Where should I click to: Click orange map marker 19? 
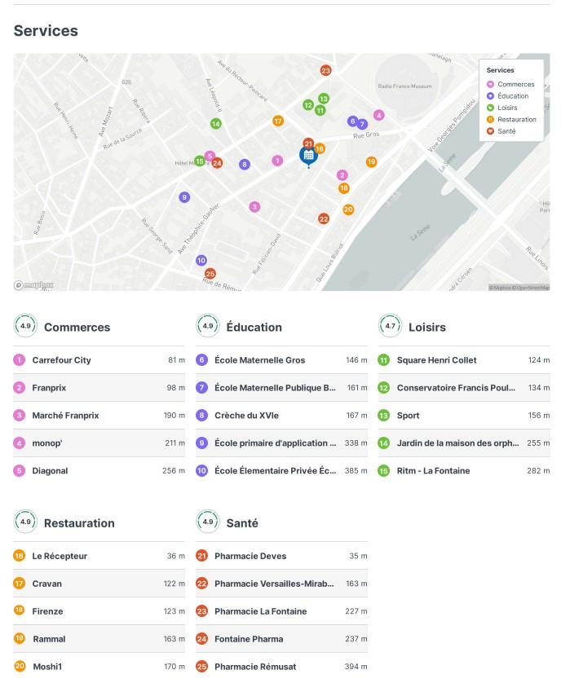(371, 162)
